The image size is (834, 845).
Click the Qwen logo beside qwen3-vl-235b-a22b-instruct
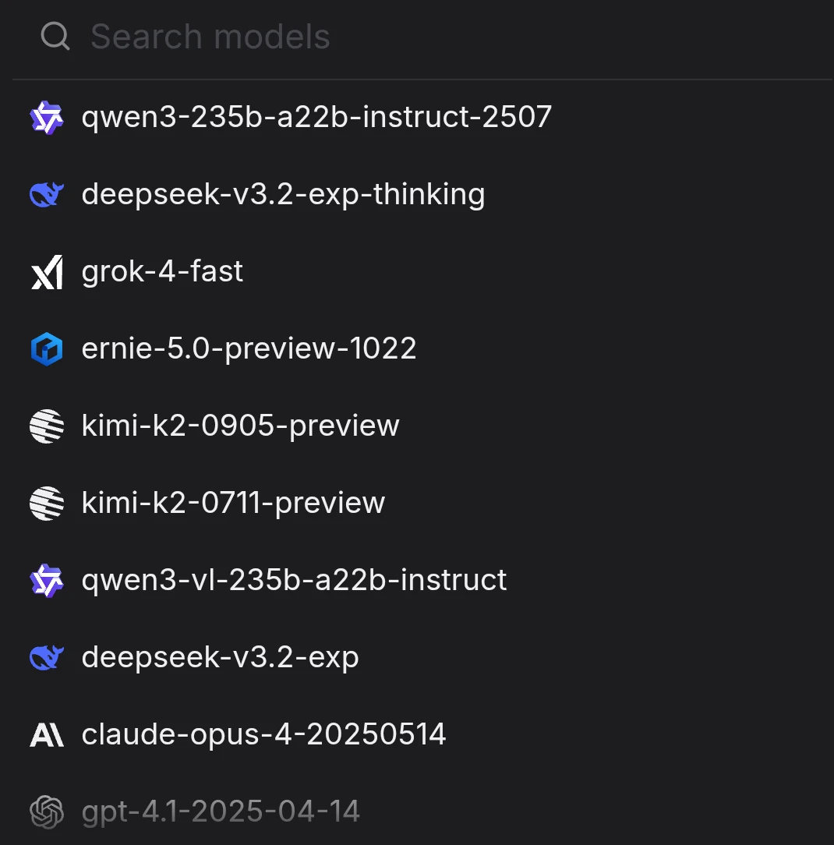click(x=47, y=581)
